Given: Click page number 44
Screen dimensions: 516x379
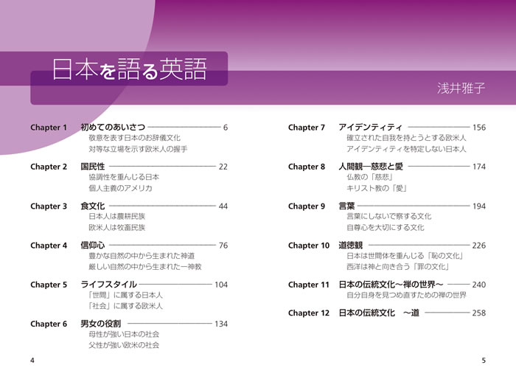Looking at the screenshot, I should pyautogui.click(x=223, y=206).
